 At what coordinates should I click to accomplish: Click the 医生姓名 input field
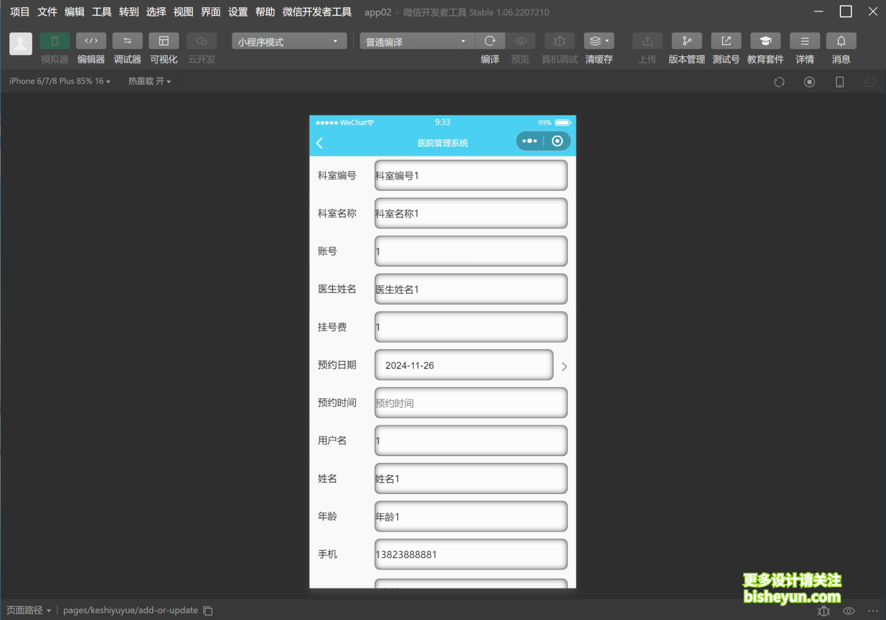[471, 289]
